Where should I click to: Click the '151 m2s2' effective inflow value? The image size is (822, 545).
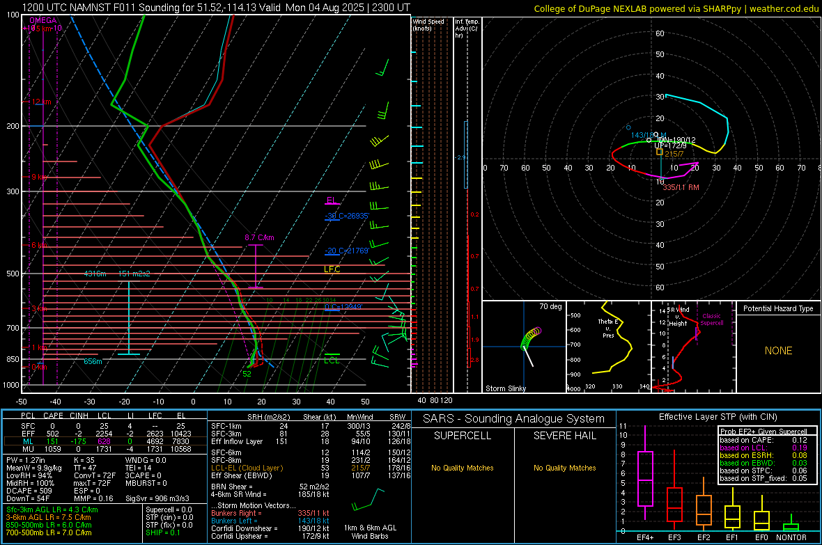134,274
